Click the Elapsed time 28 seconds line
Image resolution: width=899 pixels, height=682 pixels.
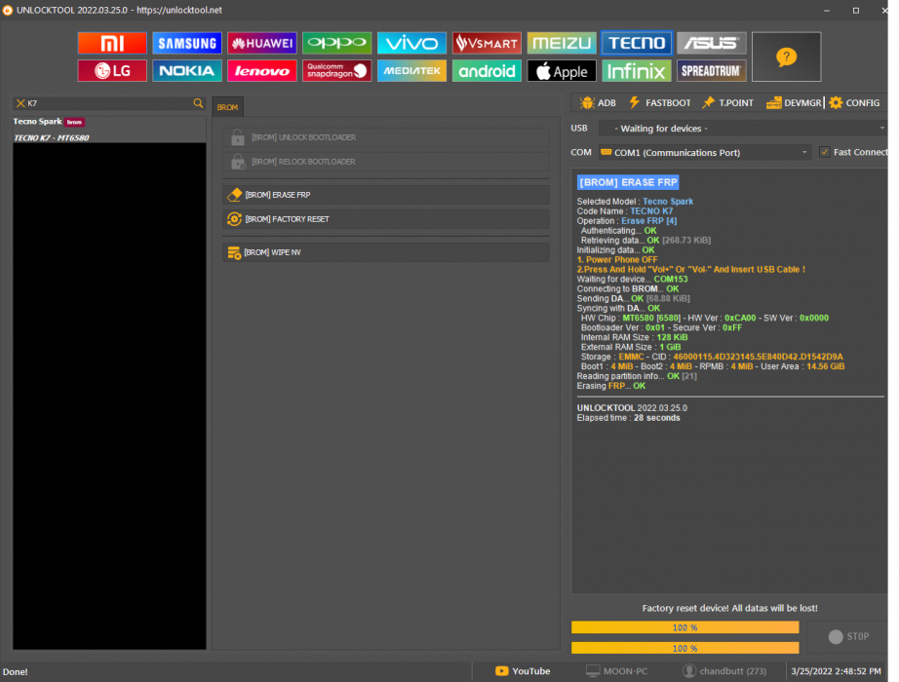click(x=628, y=418)
